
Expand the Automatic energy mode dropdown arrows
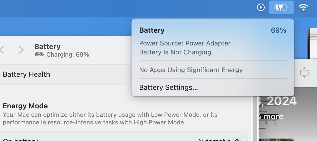pos(237,140)
